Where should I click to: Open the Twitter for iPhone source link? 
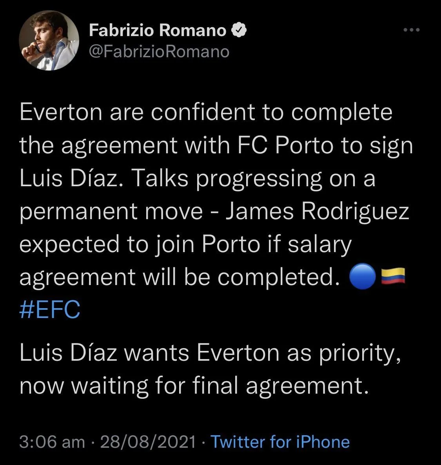280,442
